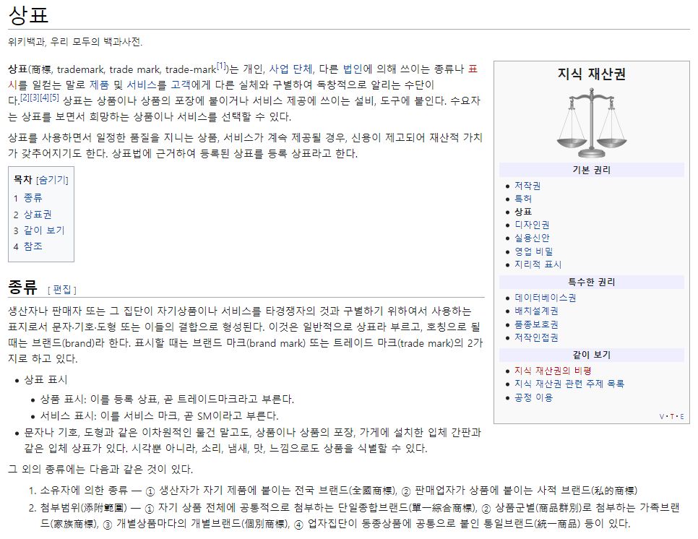Follow the 법인 link in intro
The height and width of the screenshot is (539, 698).
point(352,69)
